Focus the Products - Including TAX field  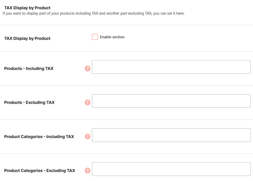(171, 67)
